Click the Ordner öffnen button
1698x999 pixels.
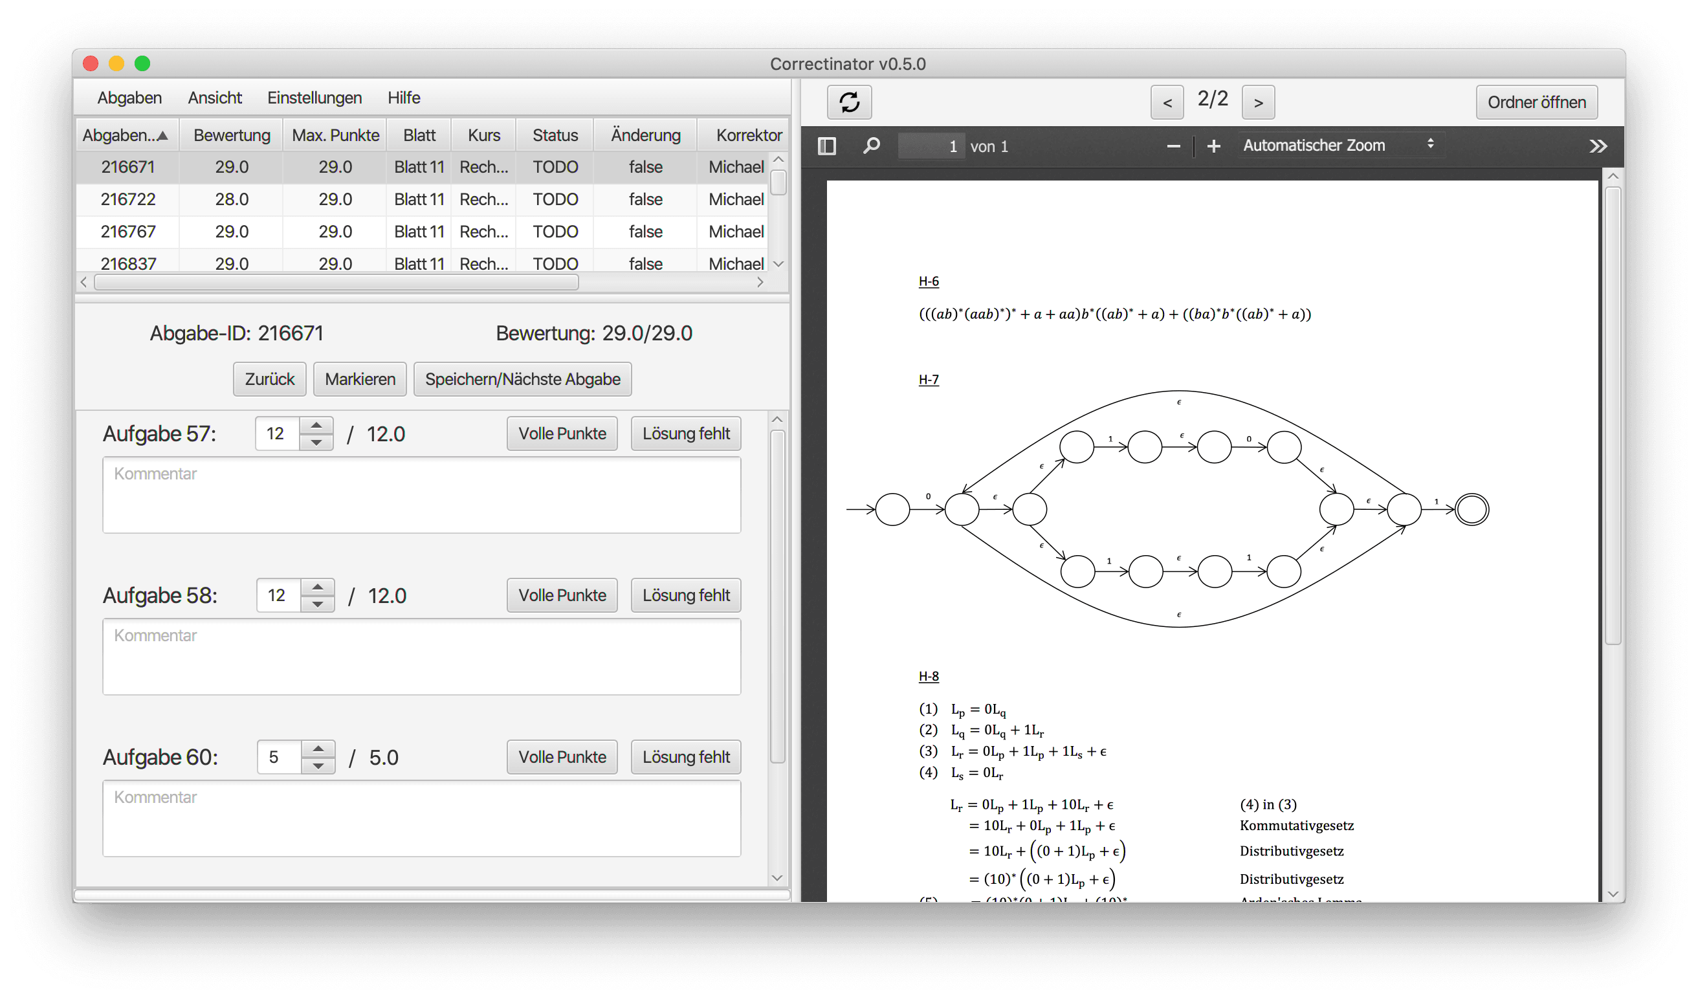1536,102
